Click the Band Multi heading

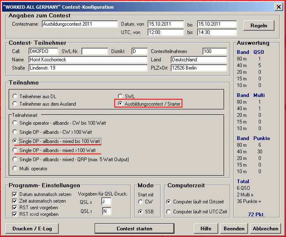pyautogui.click(x=251, y=95)
